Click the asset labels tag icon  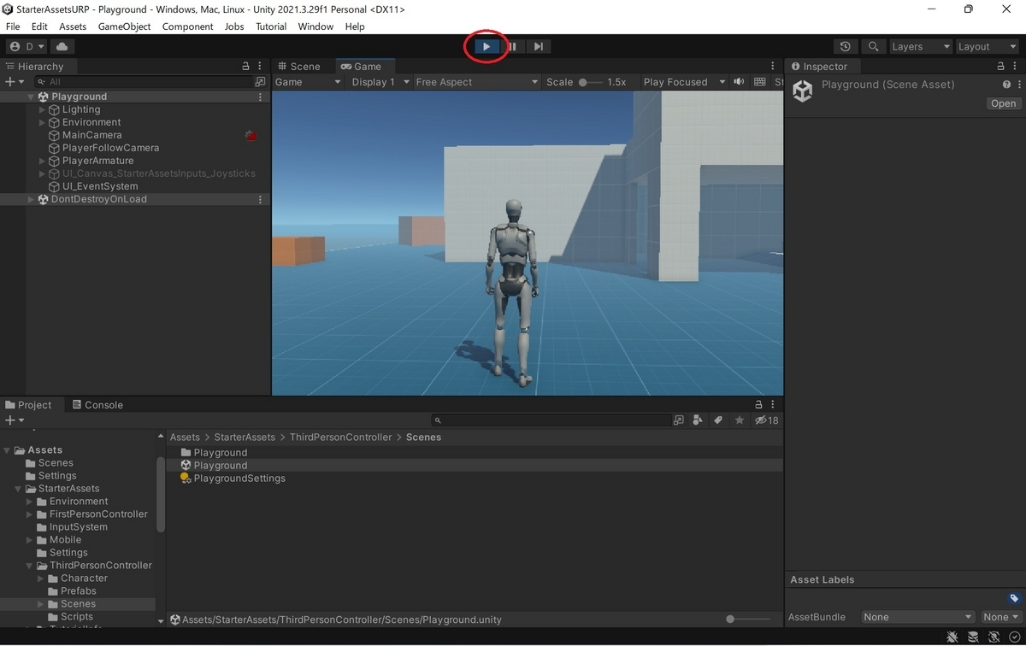1013,598
